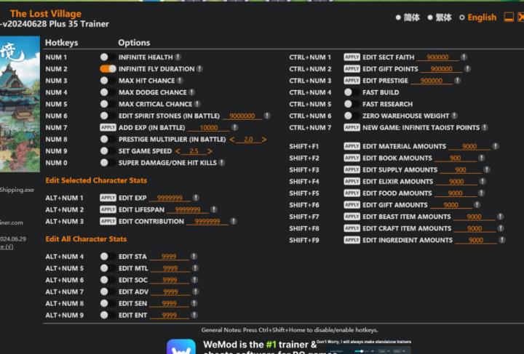Viewport: 524px width, 354px height.
Task: Show info icon for Infinite Health
Action: click(178, 57)
